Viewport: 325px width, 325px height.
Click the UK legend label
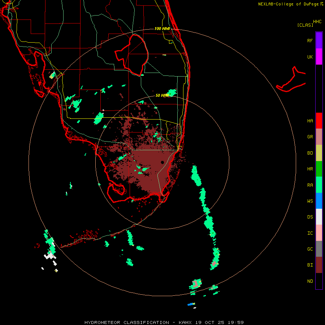tap(310, 57)
